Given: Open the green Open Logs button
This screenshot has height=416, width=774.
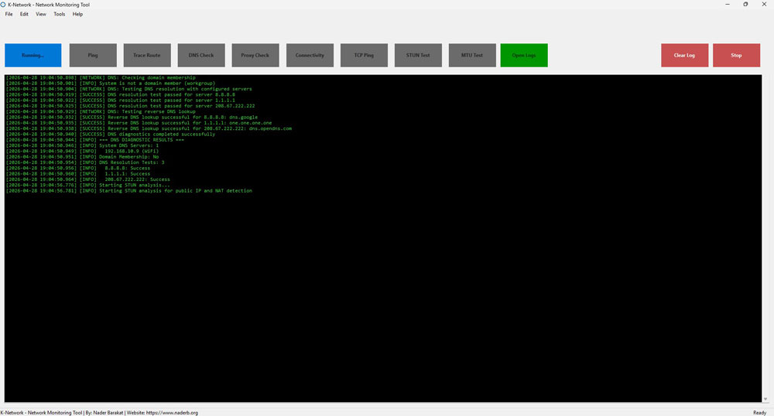Looking at the screenshot, I should point(524,55).
